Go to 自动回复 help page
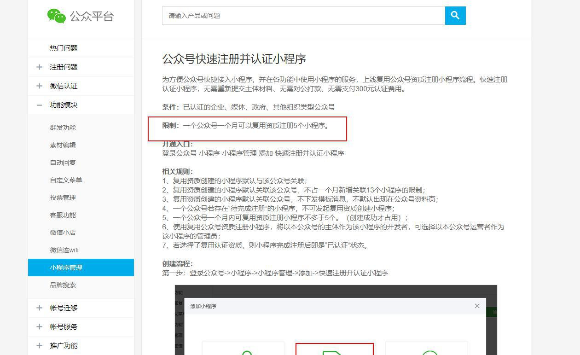The width and height of the screenshot is (580, 355). click(63, 163)
